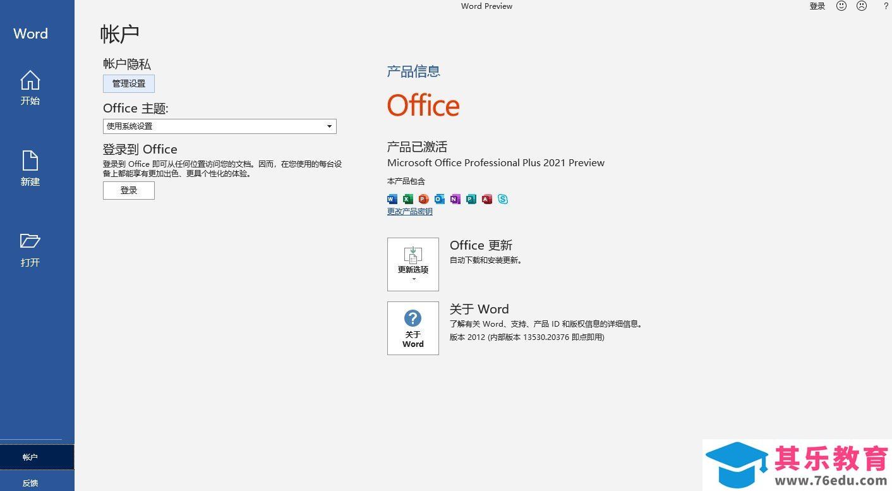Send a smile feedback face icon

point(841,6)
